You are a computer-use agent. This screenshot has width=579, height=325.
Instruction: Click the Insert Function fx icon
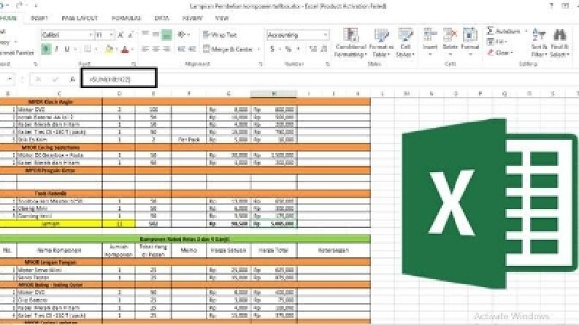(x=72, y=79)
